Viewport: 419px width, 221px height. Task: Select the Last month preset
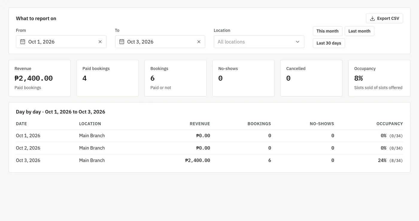[x=359, y=31]
